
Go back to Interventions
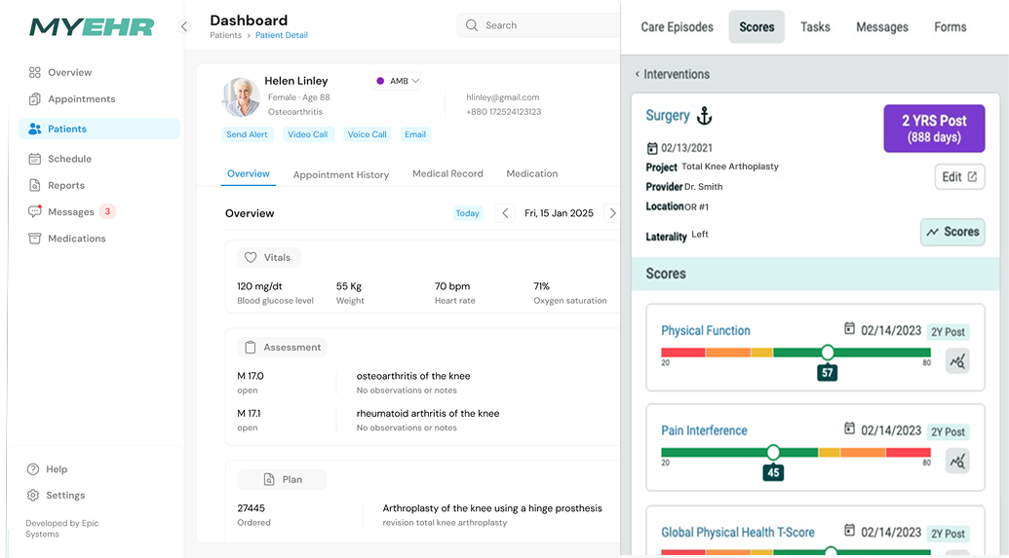(672, 74)
